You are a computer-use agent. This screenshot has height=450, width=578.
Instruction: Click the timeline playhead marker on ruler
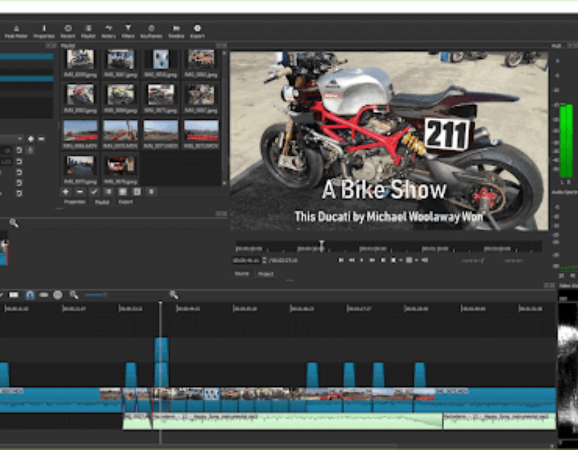coord(161,304)
